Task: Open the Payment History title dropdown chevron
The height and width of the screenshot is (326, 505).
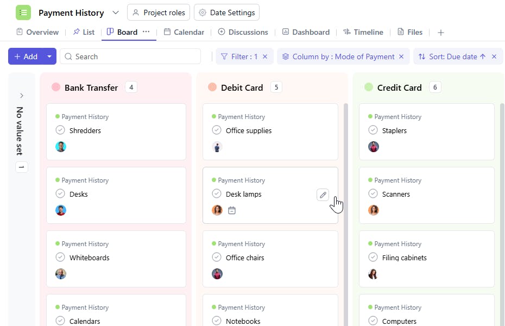Action: point(115,12)
